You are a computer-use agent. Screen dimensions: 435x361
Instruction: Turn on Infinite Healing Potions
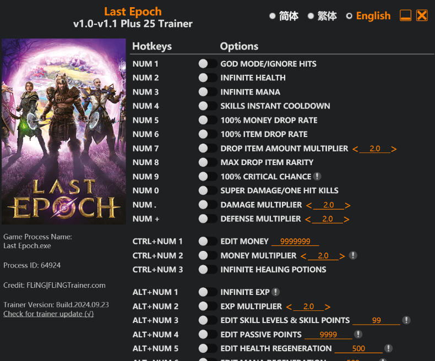coord(208,270)
